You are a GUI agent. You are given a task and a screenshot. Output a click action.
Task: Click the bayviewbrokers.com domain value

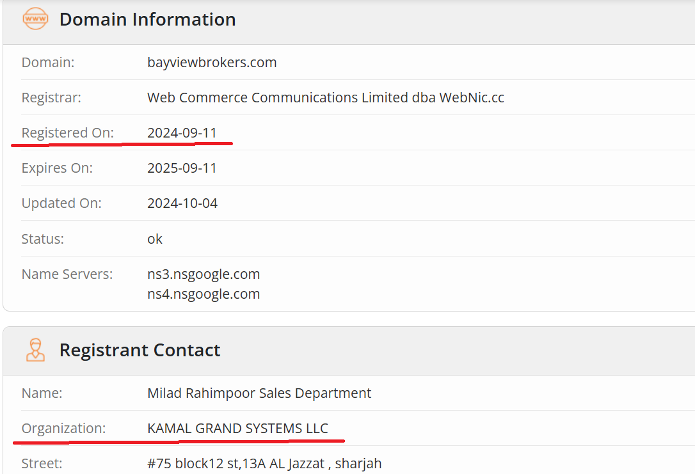(x=212, y=63)
